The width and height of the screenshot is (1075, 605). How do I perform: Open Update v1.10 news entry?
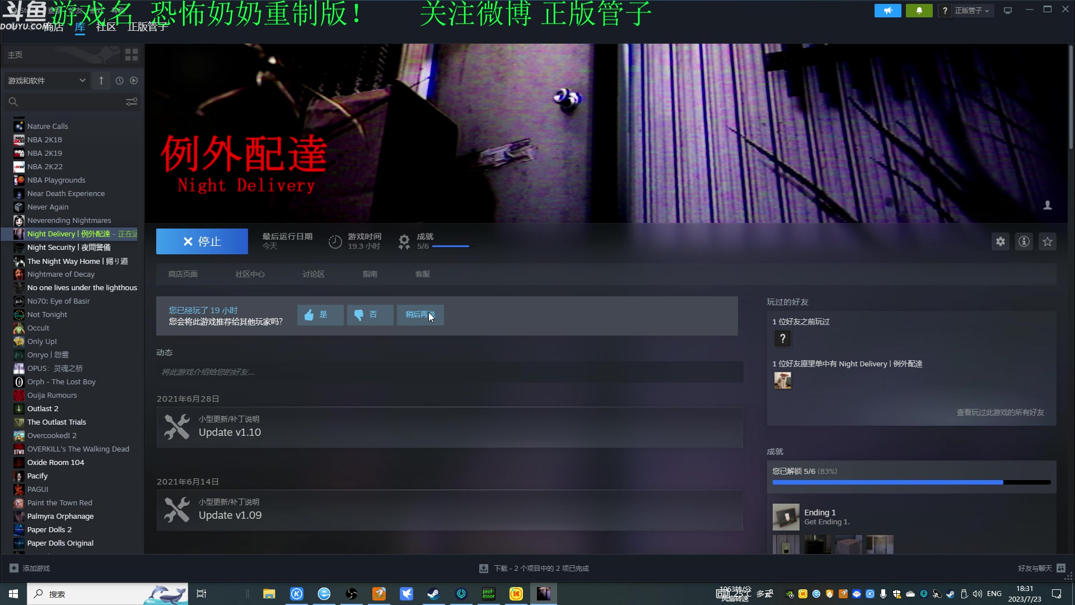(x=450, y=427)
